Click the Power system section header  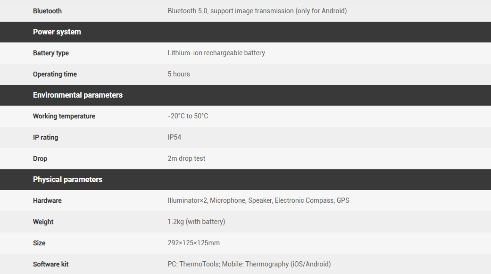click(x=57, y=32)
